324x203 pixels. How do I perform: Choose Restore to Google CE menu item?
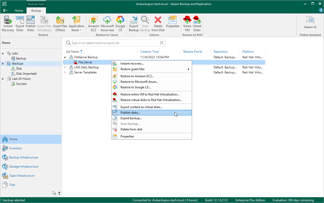[152, 87]
